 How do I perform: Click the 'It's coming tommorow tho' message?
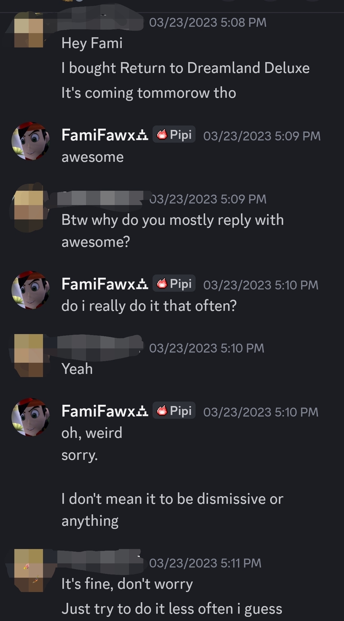click(x=149, y=93)
